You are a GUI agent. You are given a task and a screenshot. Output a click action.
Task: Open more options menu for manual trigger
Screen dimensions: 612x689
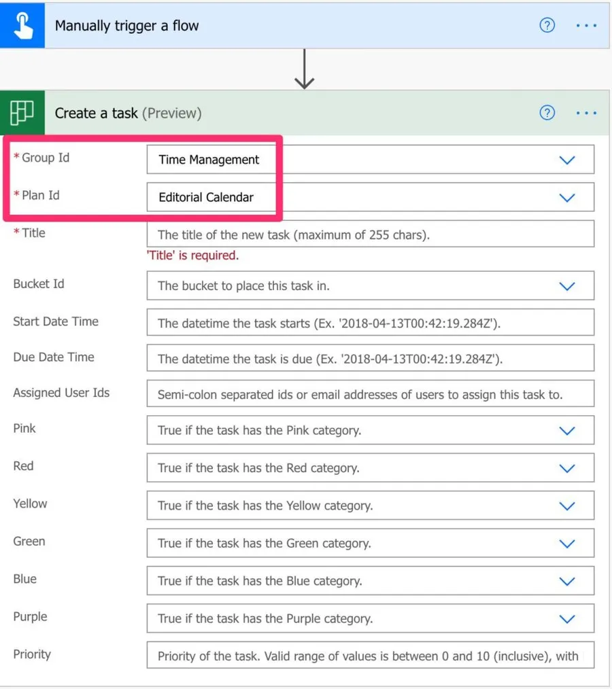click(x=585, y=26)
